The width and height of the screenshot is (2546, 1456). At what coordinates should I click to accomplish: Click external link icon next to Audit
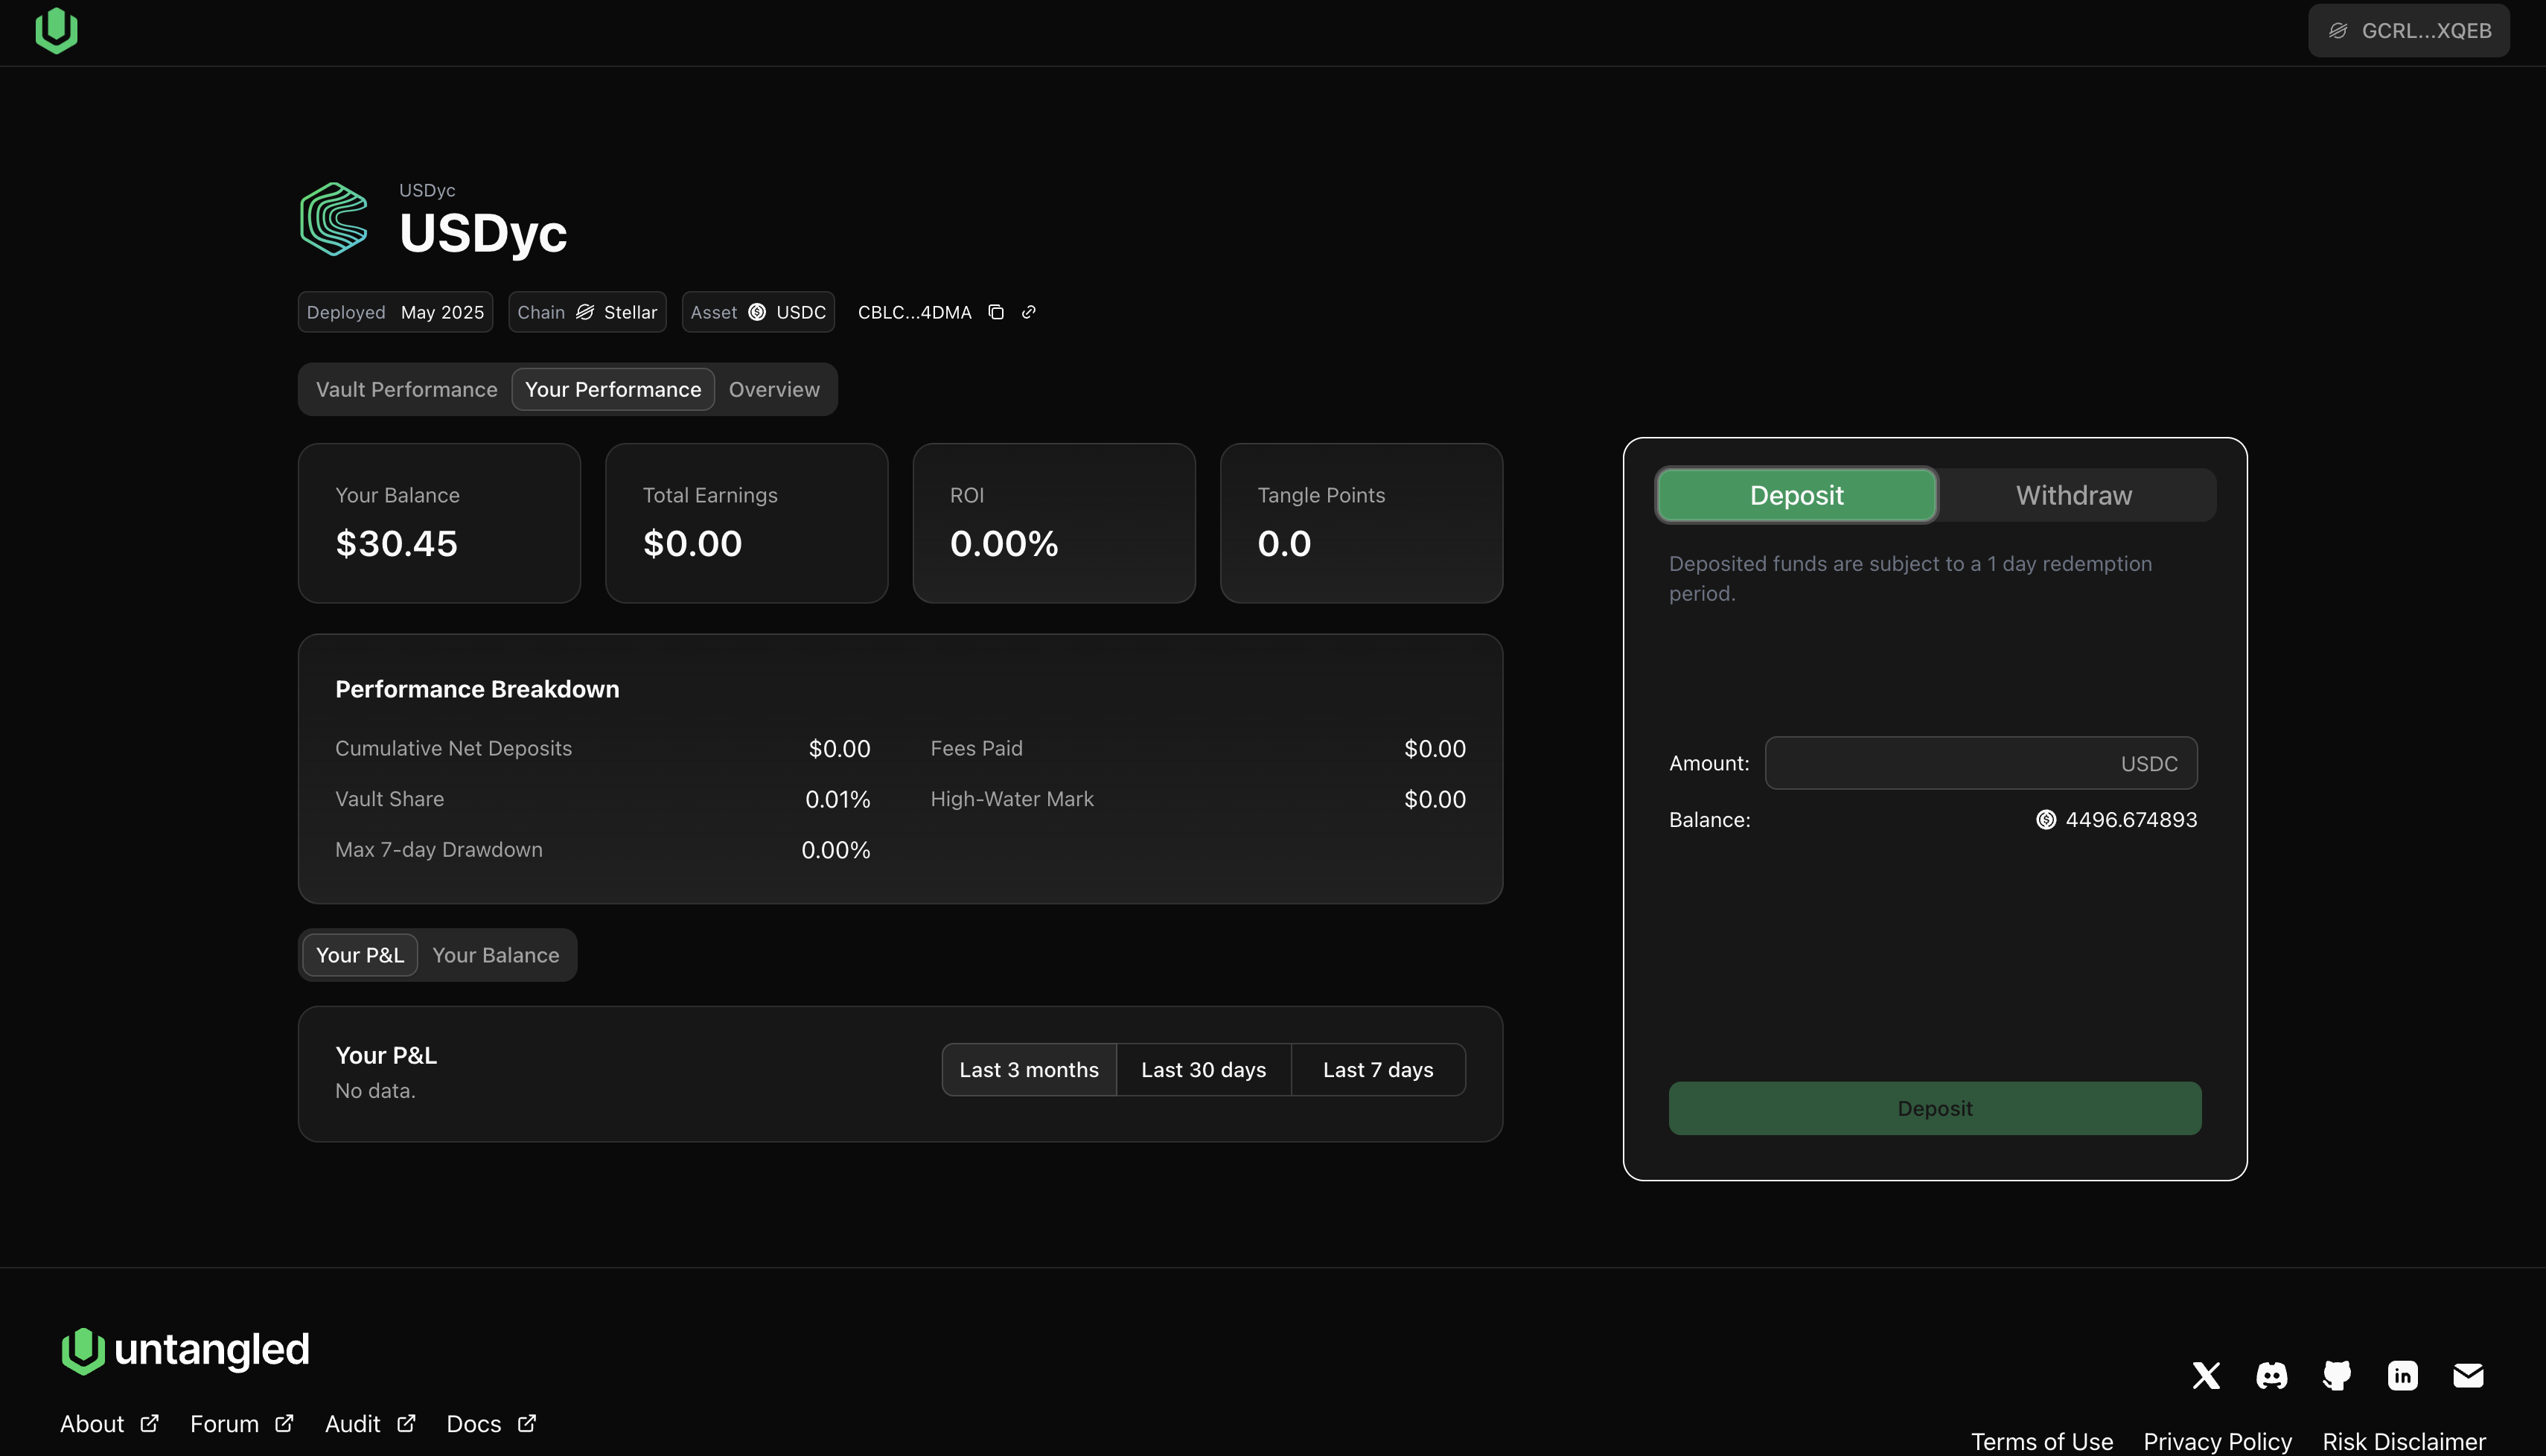pos(406,1423)
